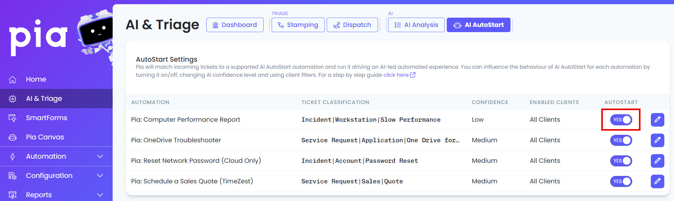674x201 pixels.
Task: Click the SmartForms icon in sidebar
Action: click(13, 118)
